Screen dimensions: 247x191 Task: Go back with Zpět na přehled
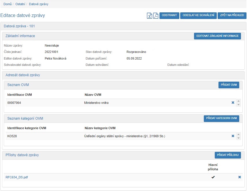[232, 15]
